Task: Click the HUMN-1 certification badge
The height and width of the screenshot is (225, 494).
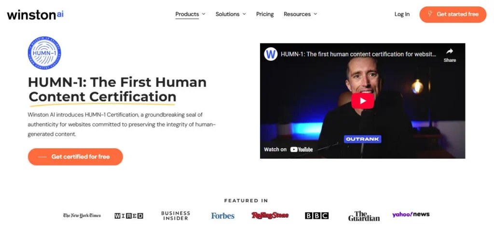Action: point(44,53)
